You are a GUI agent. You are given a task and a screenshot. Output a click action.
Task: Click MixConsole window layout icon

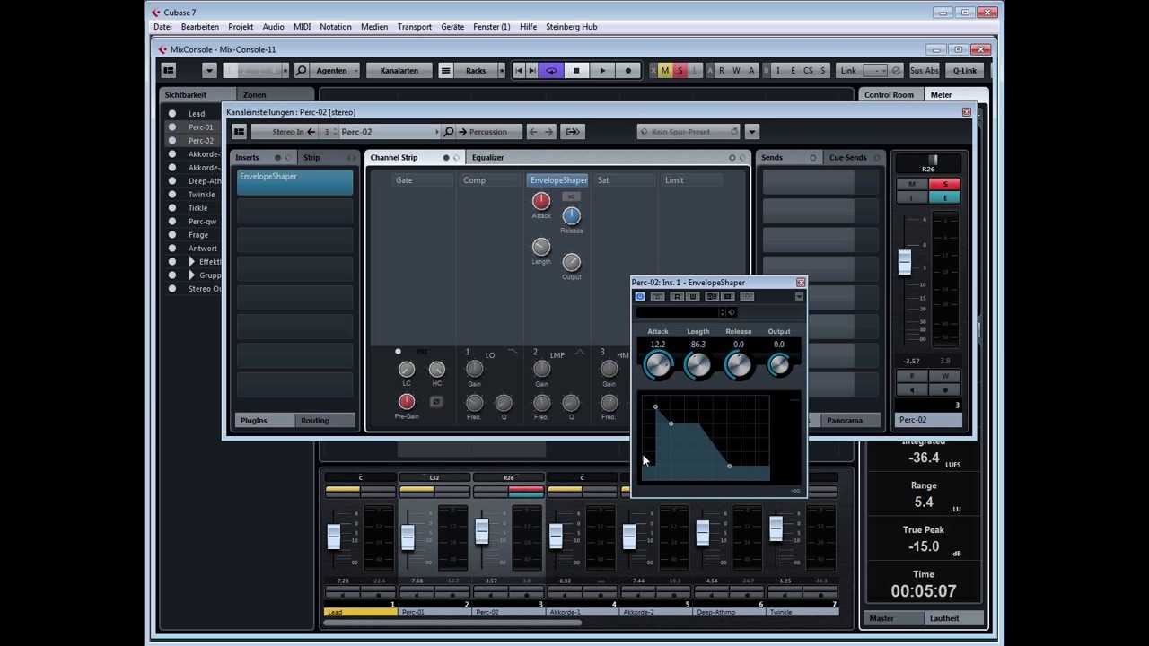point(169,71)
